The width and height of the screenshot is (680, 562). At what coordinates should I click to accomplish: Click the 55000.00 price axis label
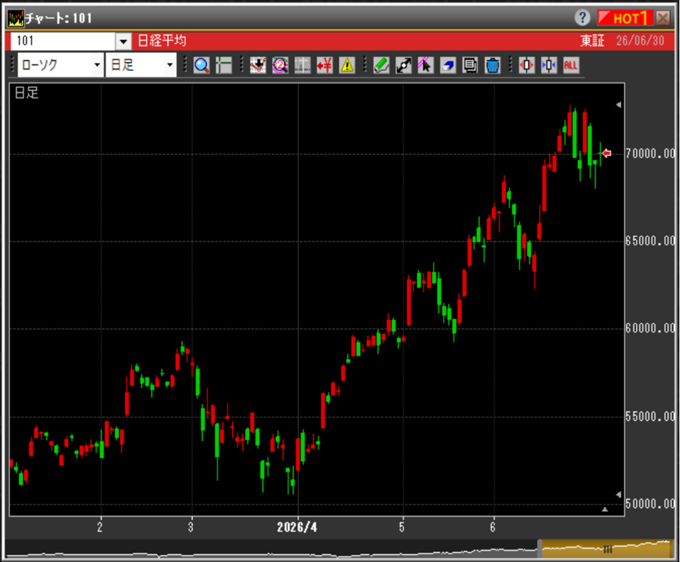[x=650, y=417]
